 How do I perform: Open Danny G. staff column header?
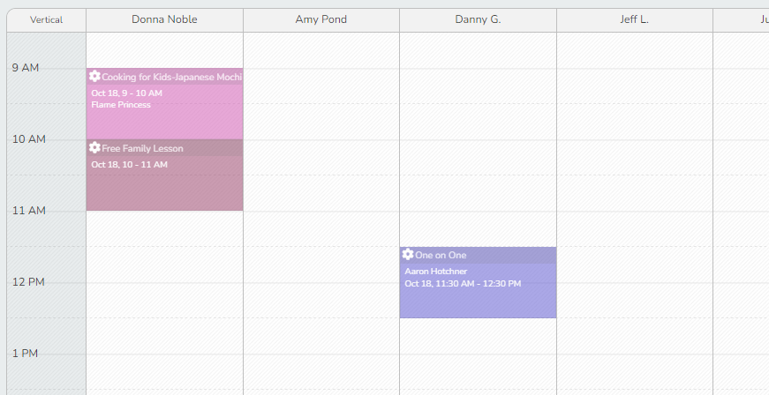click(478, 19)
